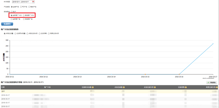This screenshot has height=108, width=219.
Task: Click the 点击过滤比例 column header text
Action: [x=149, y=87]
